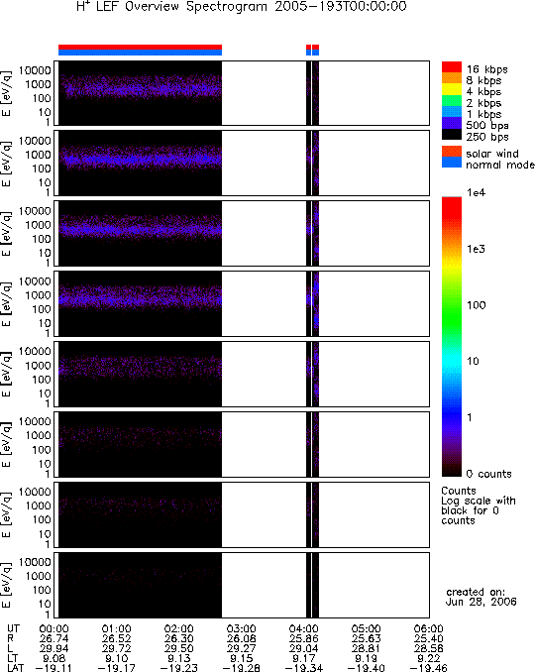Click the 'UT' row header
The width and height of the screenshot is (535, 672).
[x=13, y=628]
